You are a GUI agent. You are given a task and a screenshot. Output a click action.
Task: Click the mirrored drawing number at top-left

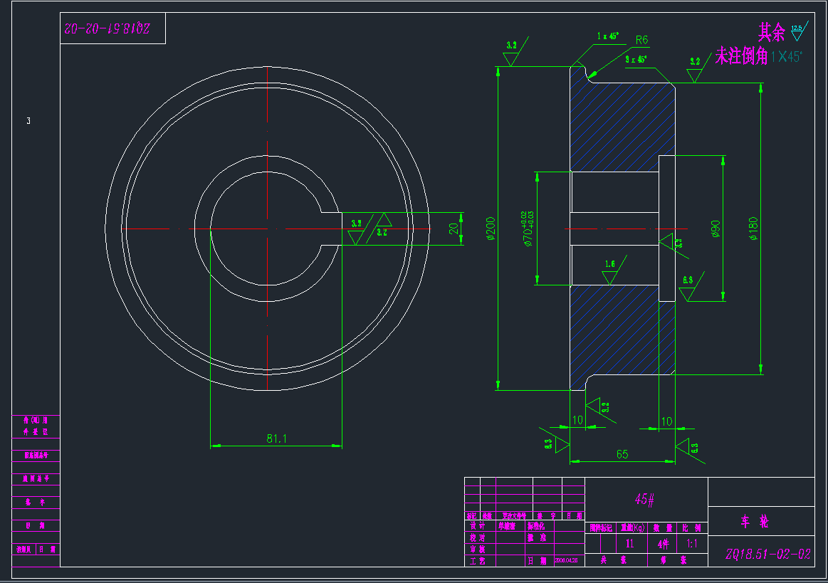[107, 28]
